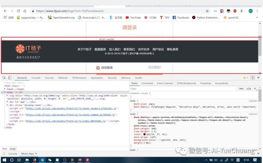Expand the svg sprite node
Screen dimensions: 263x163
coord(7,95)
